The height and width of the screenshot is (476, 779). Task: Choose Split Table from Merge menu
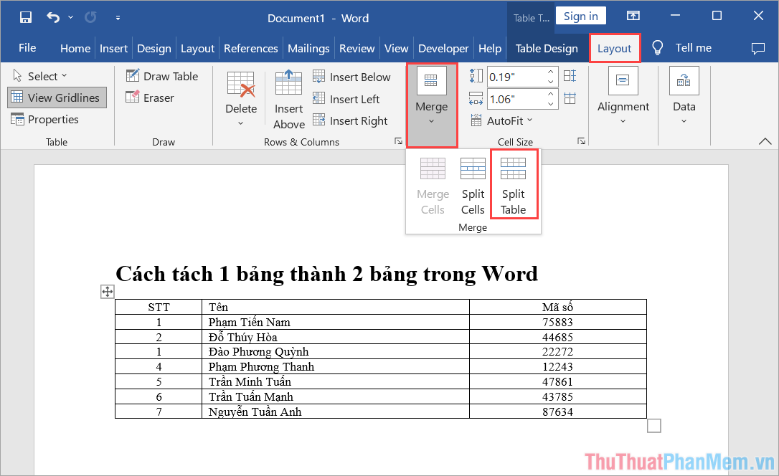[514, 184]
